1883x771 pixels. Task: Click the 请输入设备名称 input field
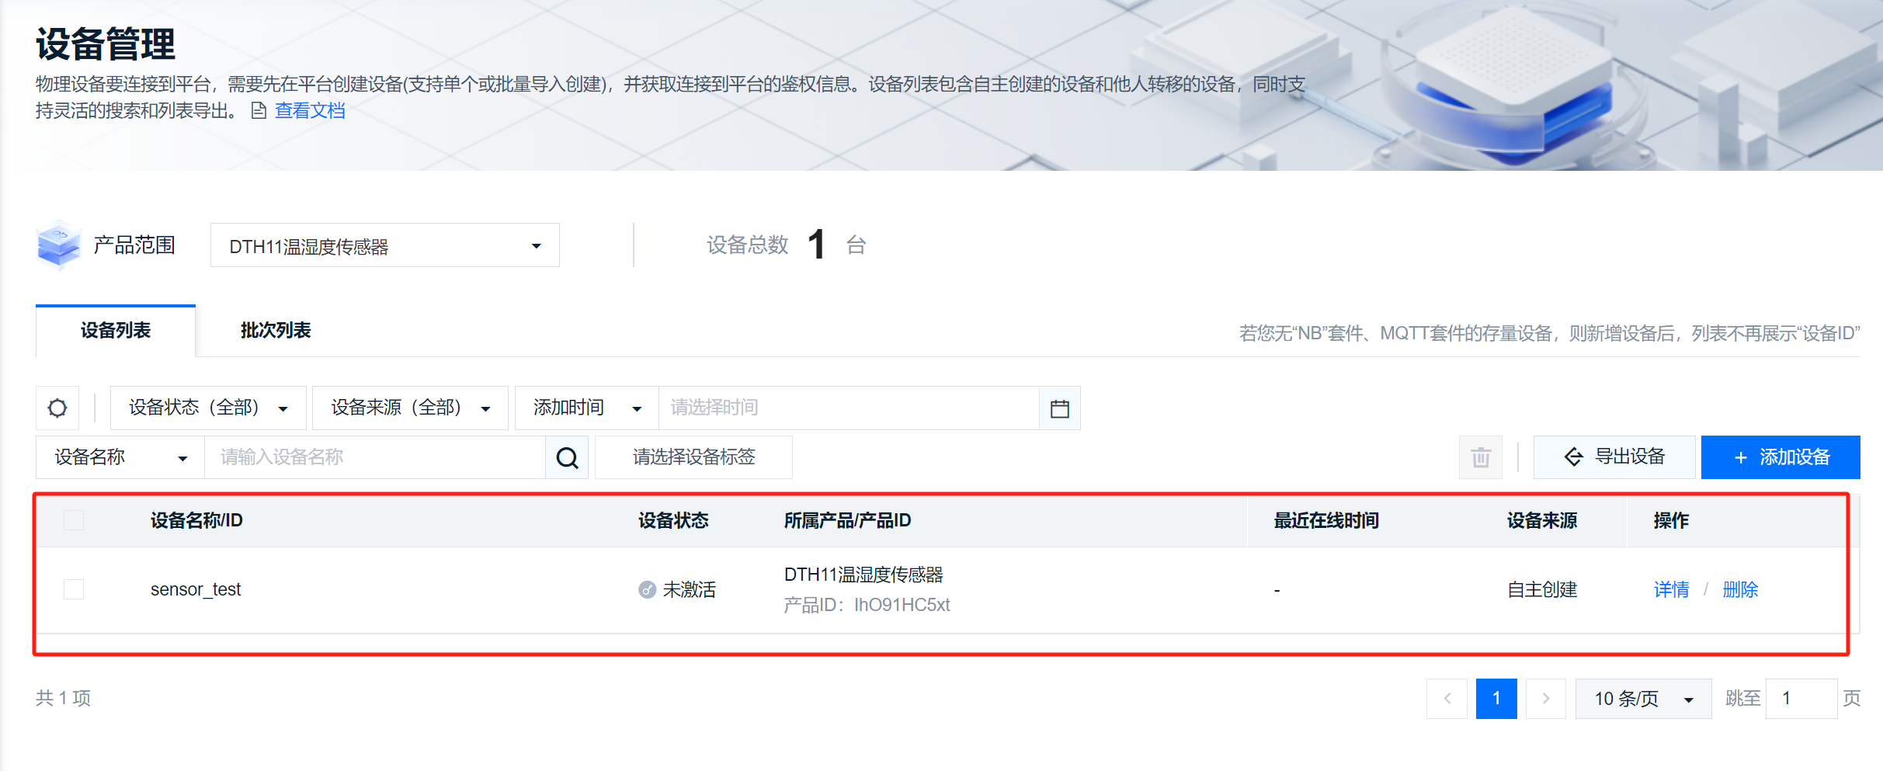coord(375,457)
